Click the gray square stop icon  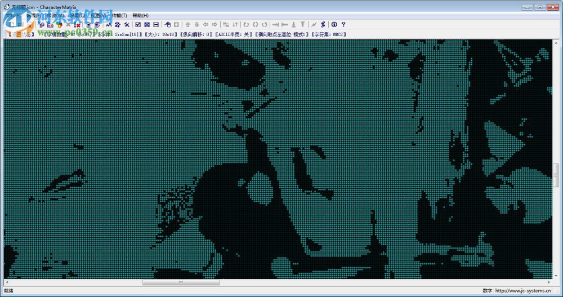point(176,24)
